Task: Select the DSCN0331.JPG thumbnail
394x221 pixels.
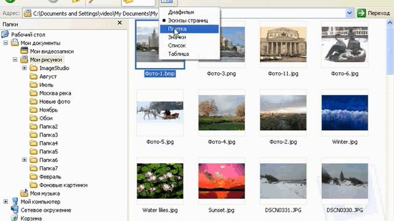Action: pos(283,181)
